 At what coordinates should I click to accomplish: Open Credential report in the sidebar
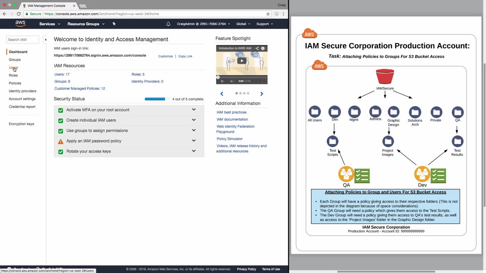tap(22, 107)
